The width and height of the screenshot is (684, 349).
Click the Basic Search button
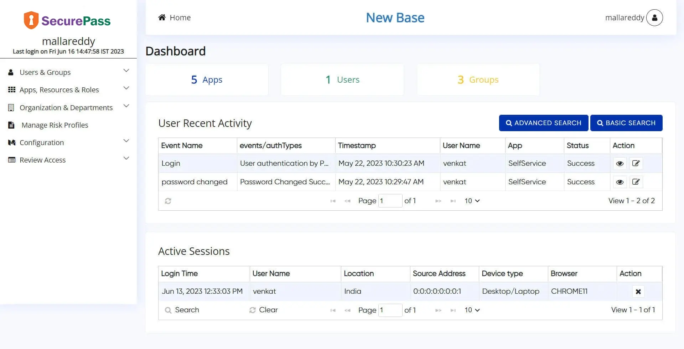tap(626, 123)
